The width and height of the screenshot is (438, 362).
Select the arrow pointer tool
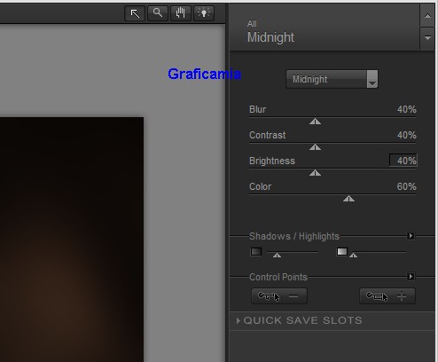point(135,13)
